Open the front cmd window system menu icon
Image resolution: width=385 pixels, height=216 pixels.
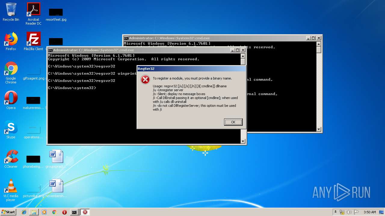51,50
